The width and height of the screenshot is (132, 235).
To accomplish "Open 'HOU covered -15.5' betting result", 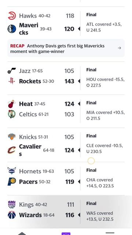I will click(105, 82).
